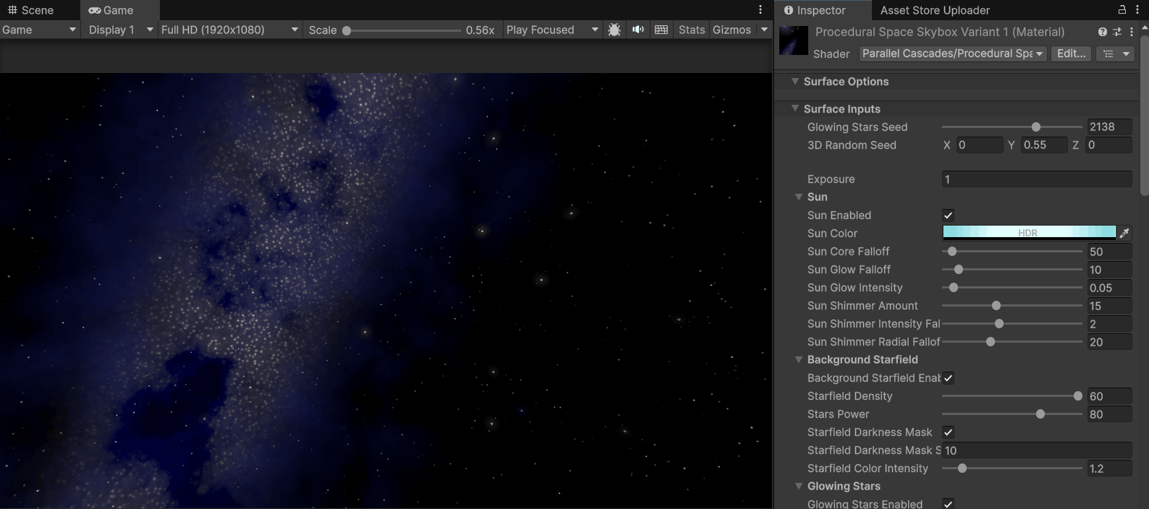Uncheck the Sun Enabled checkbox
The image size is (1149, 509).
coord(948,215)
